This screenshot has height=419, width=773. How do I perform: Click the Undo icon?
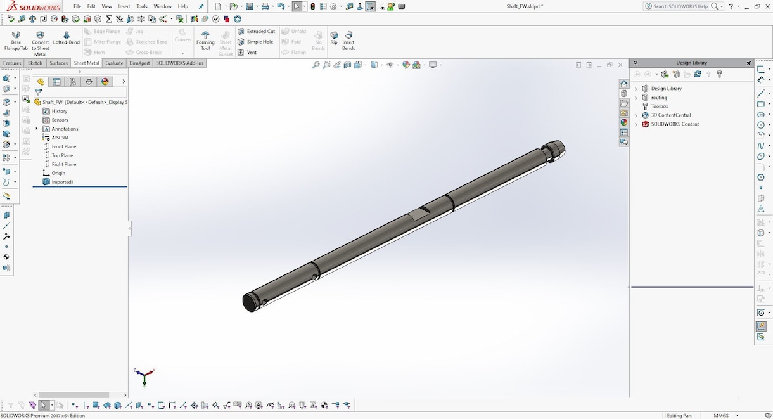[x=281, y=6]
